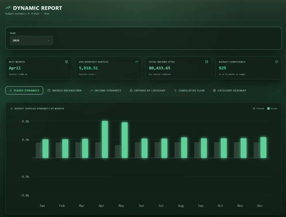Image resolution: width=286 pixels, height=217 pixels.
Task: Click the -4.9k y-axis label
Action: coord(25,177)
